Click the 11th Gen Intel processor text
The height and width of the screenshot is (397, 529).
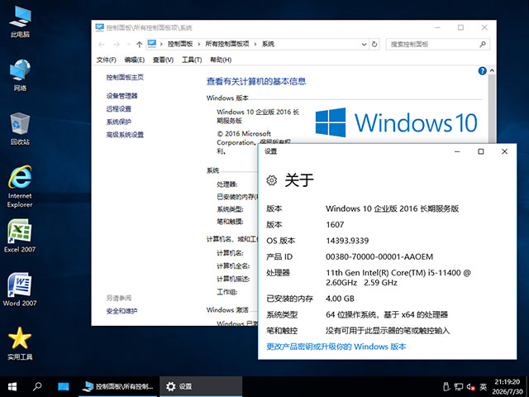point(398,278)
